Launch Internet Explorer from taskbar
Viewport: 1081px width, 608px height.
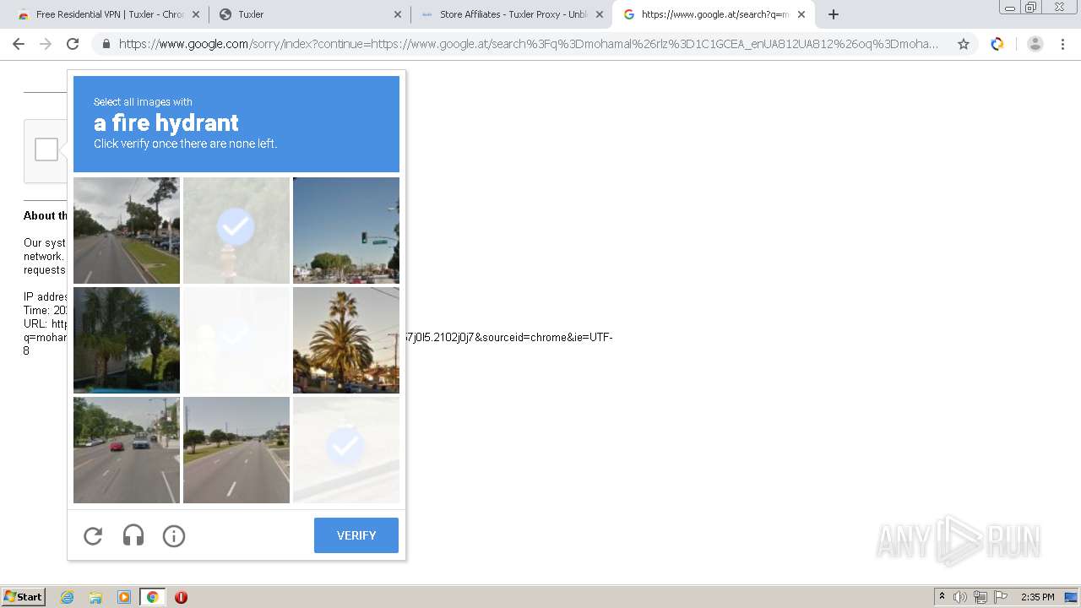tap(68, 597)
